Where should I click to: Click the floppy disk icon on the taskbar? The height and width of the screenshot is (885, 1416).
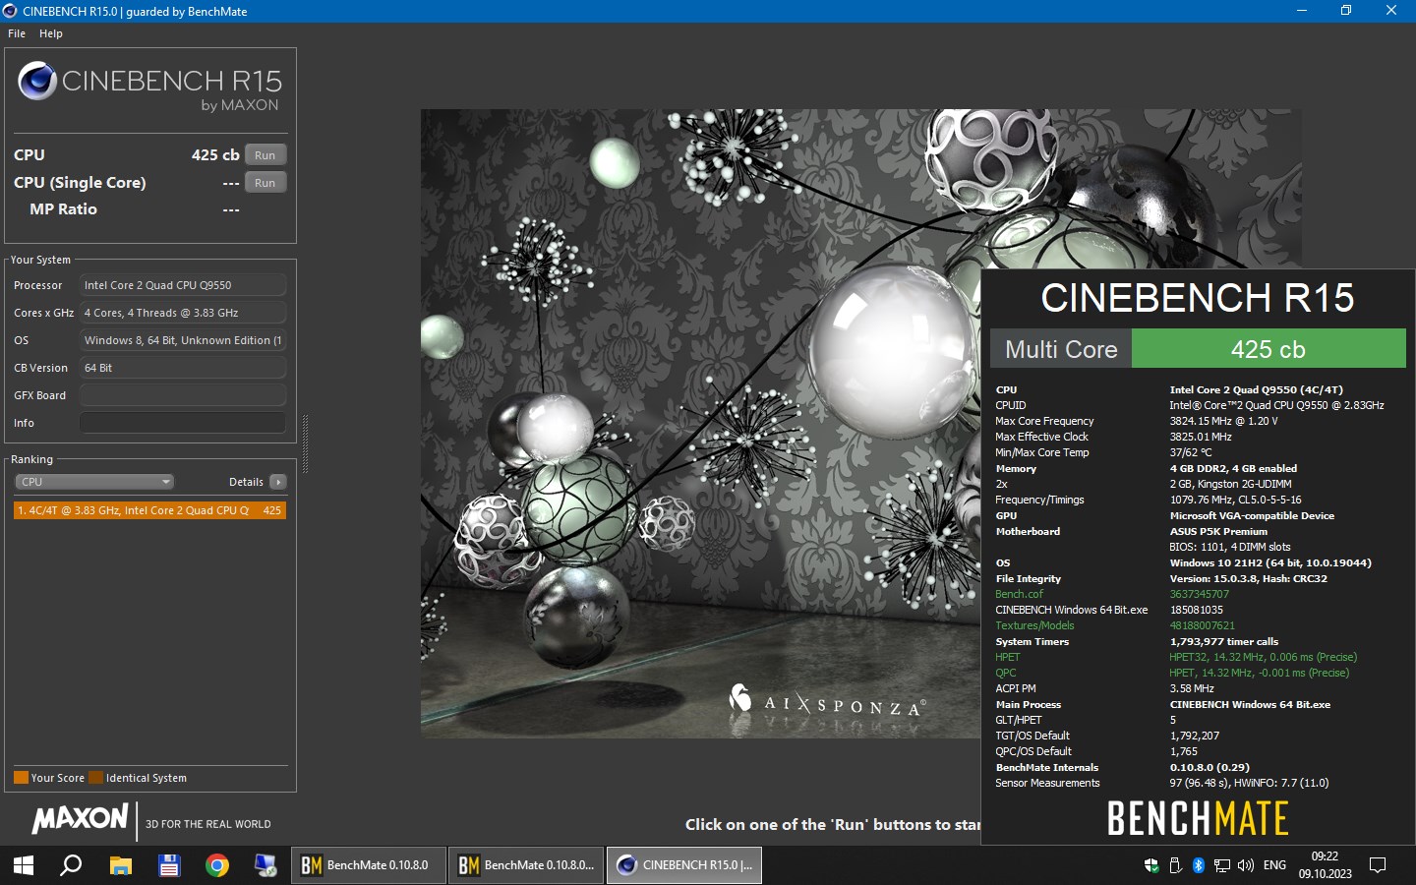pos(169,865)
